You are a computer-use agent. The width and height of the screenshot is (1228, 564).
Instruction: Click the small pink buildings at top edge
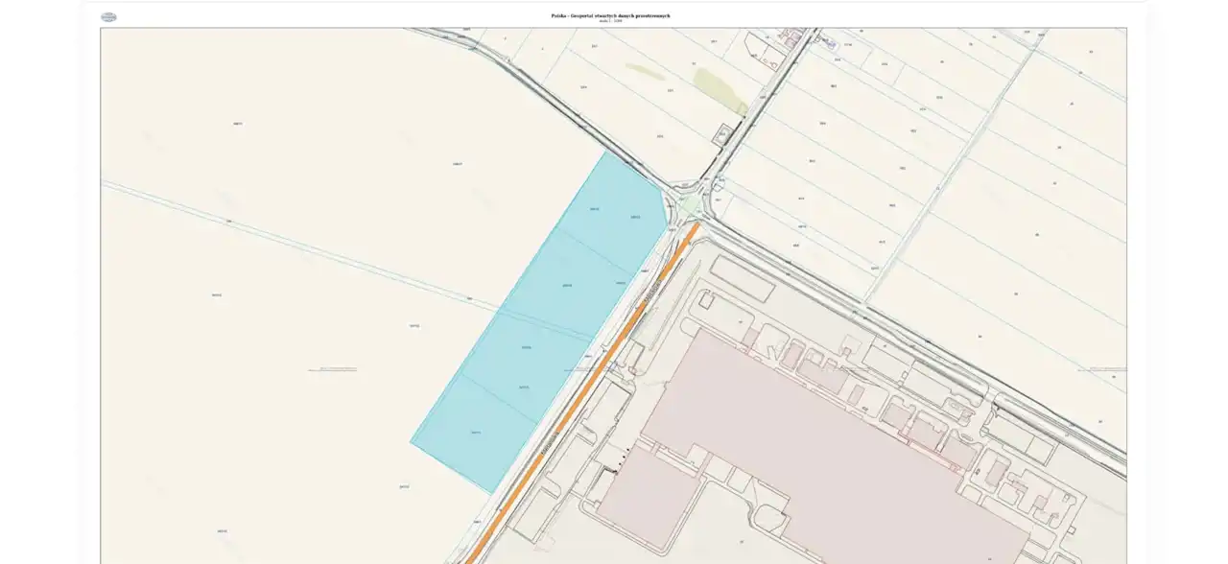pos(792,36)
